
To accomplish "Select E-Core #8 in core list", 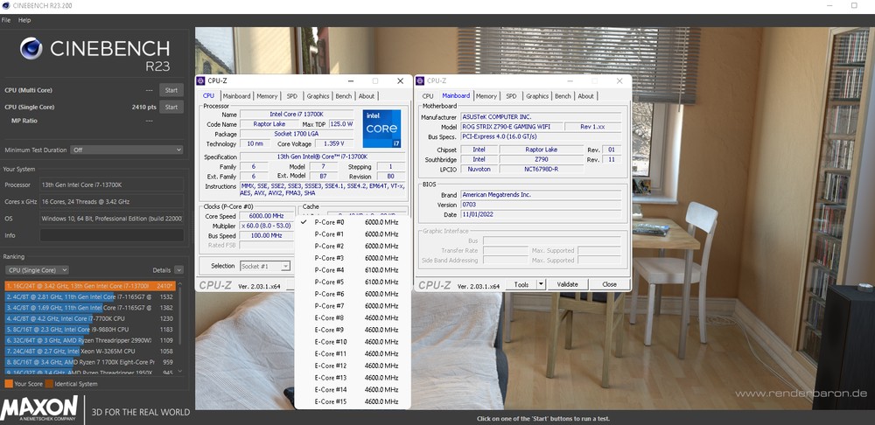I will pyautogui.click(x=353, y=317).
